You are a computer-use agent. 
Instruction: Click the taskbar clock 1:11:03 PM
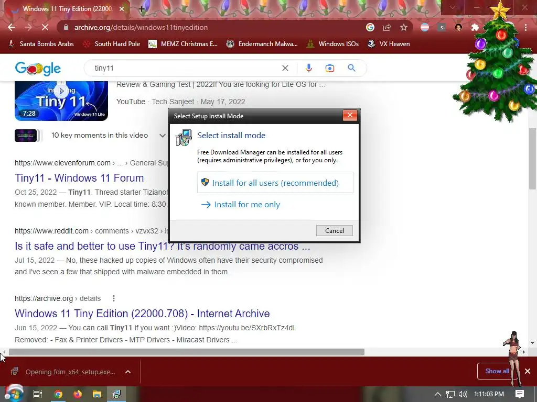[x=489, y=394]
